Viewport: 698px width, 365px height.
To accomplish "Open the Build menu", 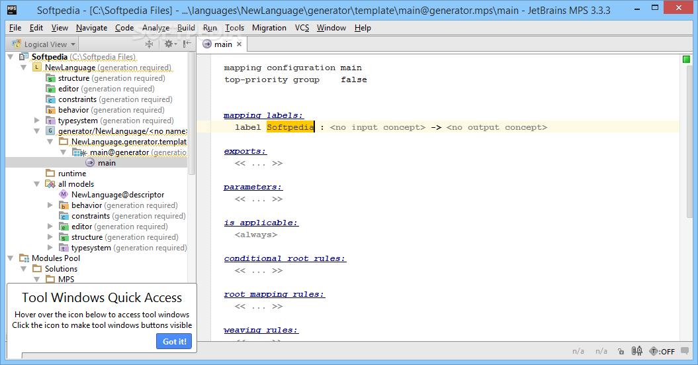I will [x=186, y=28].
